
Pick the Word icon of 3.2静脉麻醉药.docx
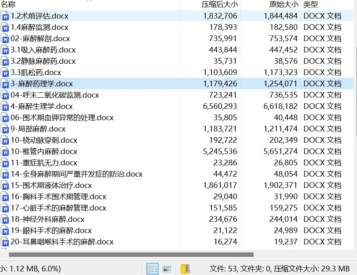(x=5, y=61)
